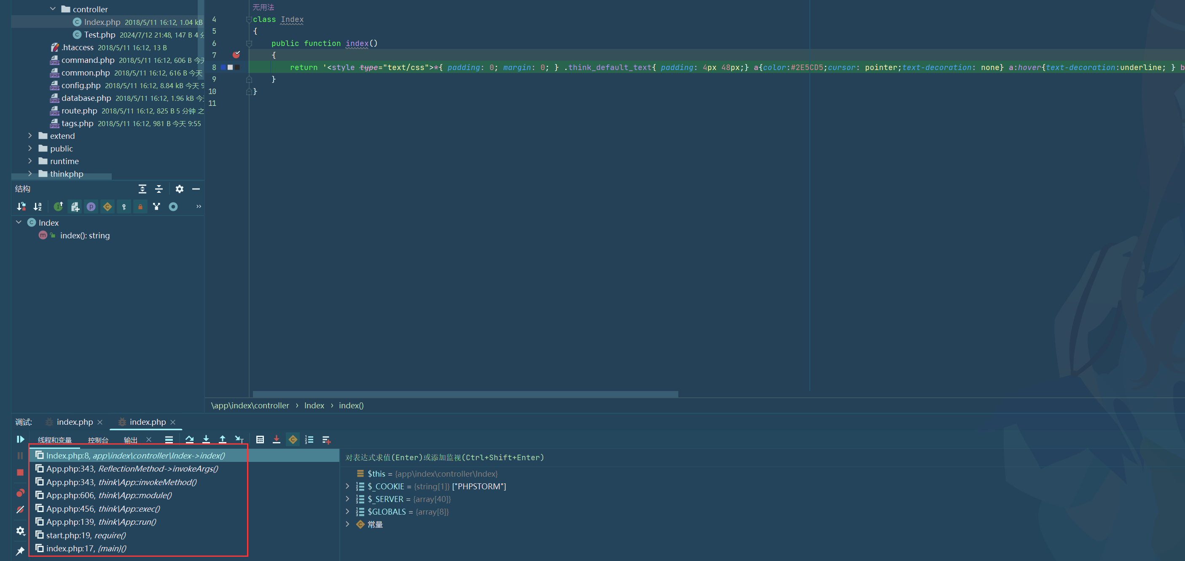Collapse the Index class node in Structure
Viewport: 1185px width, 561px height.
point(19,222)
